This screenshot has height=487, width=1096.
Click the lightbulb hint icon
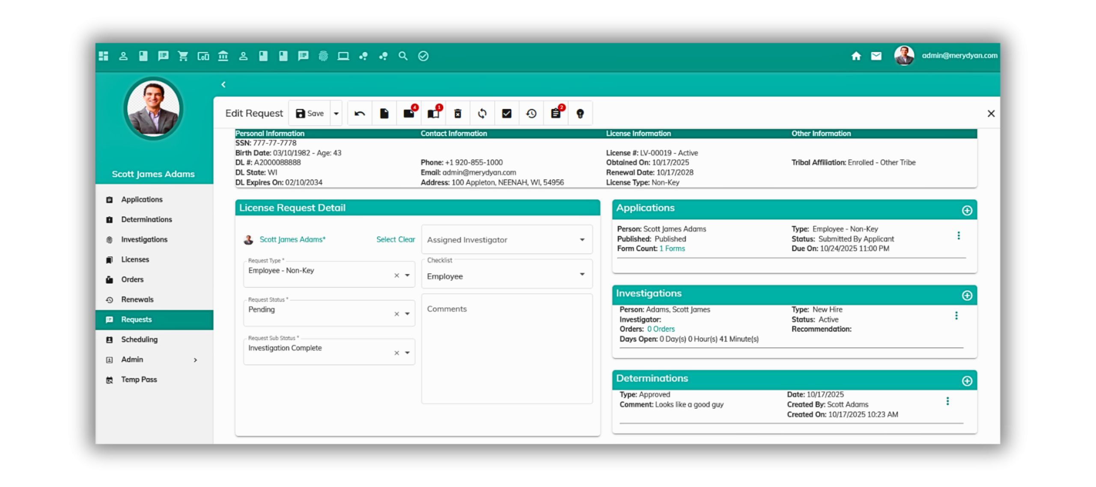click(580, 113)
